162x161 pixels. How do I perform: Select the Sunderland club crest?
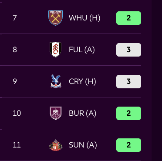point(56,145)
